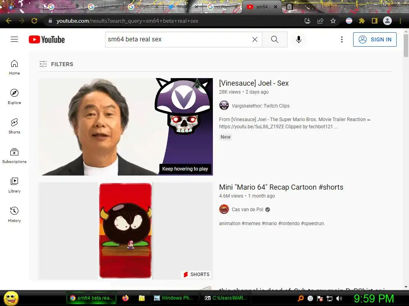
Task: Click the magnifier search button
Action: (275, 39)
